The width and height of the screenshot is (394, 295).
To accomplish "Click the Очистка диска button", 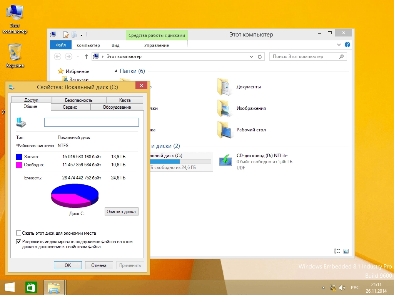I will coord(121,212).
